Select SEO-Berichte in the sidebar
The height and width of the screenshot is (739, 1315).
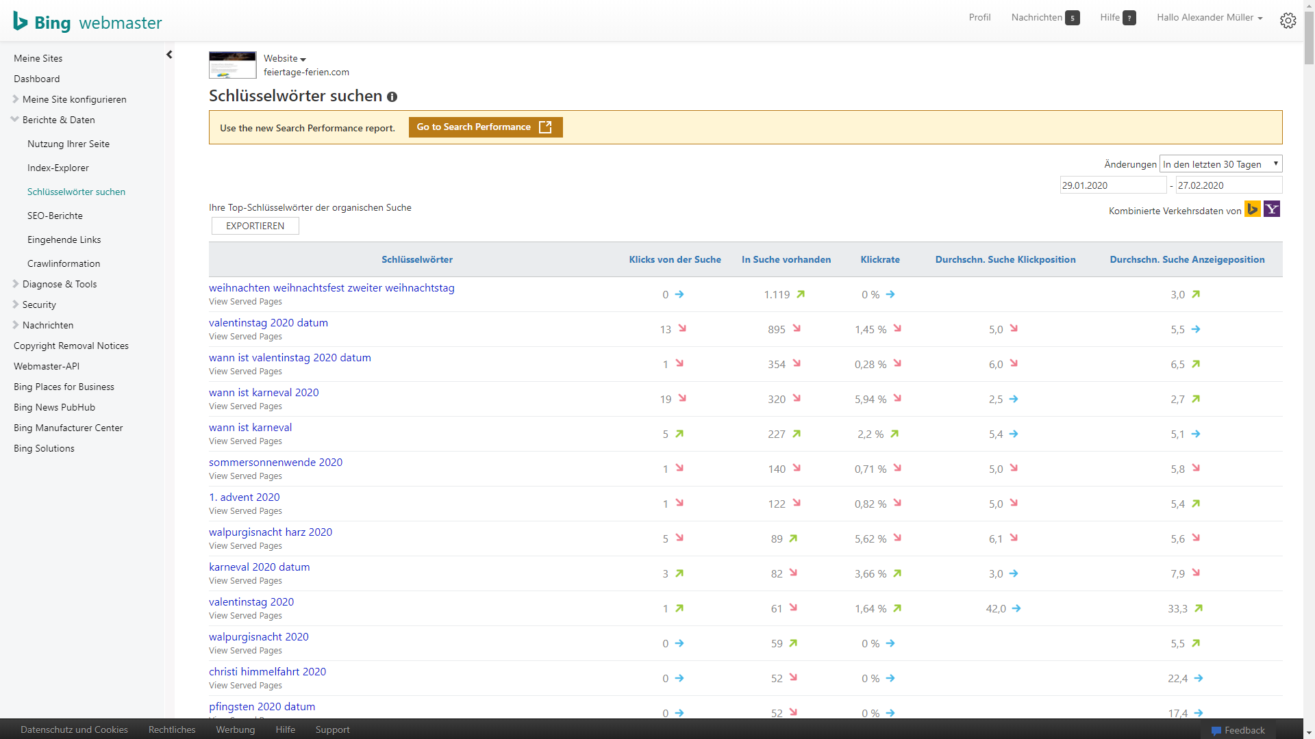coord(55,216)
